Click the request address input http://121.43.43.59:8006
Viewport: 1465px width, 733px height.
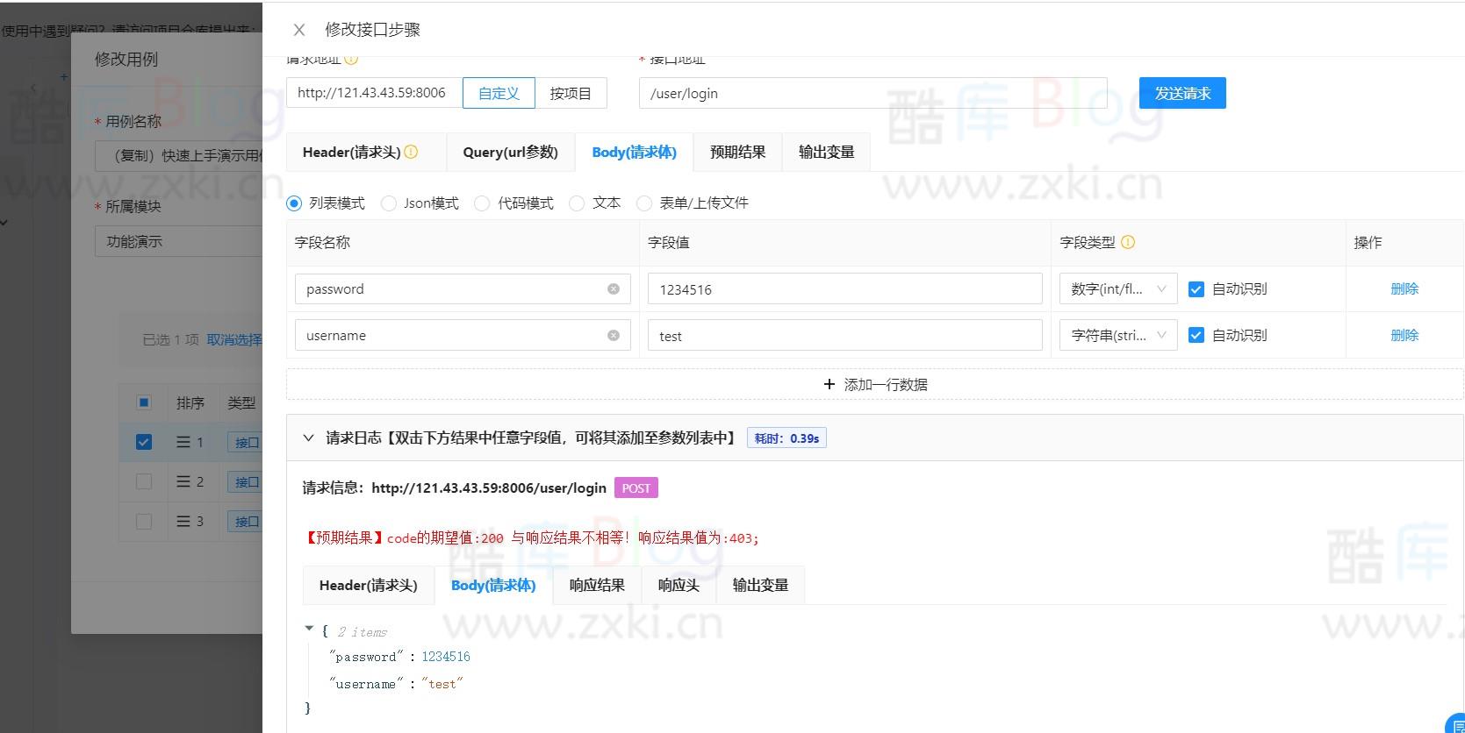click(375, 93)
